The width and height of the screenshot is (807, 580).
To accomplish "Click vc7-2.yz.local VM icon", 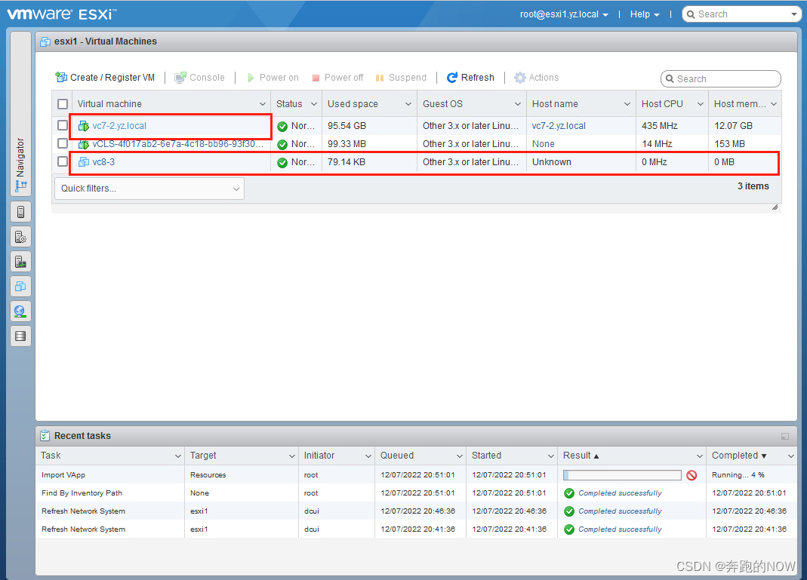I will tap(83, 126).
